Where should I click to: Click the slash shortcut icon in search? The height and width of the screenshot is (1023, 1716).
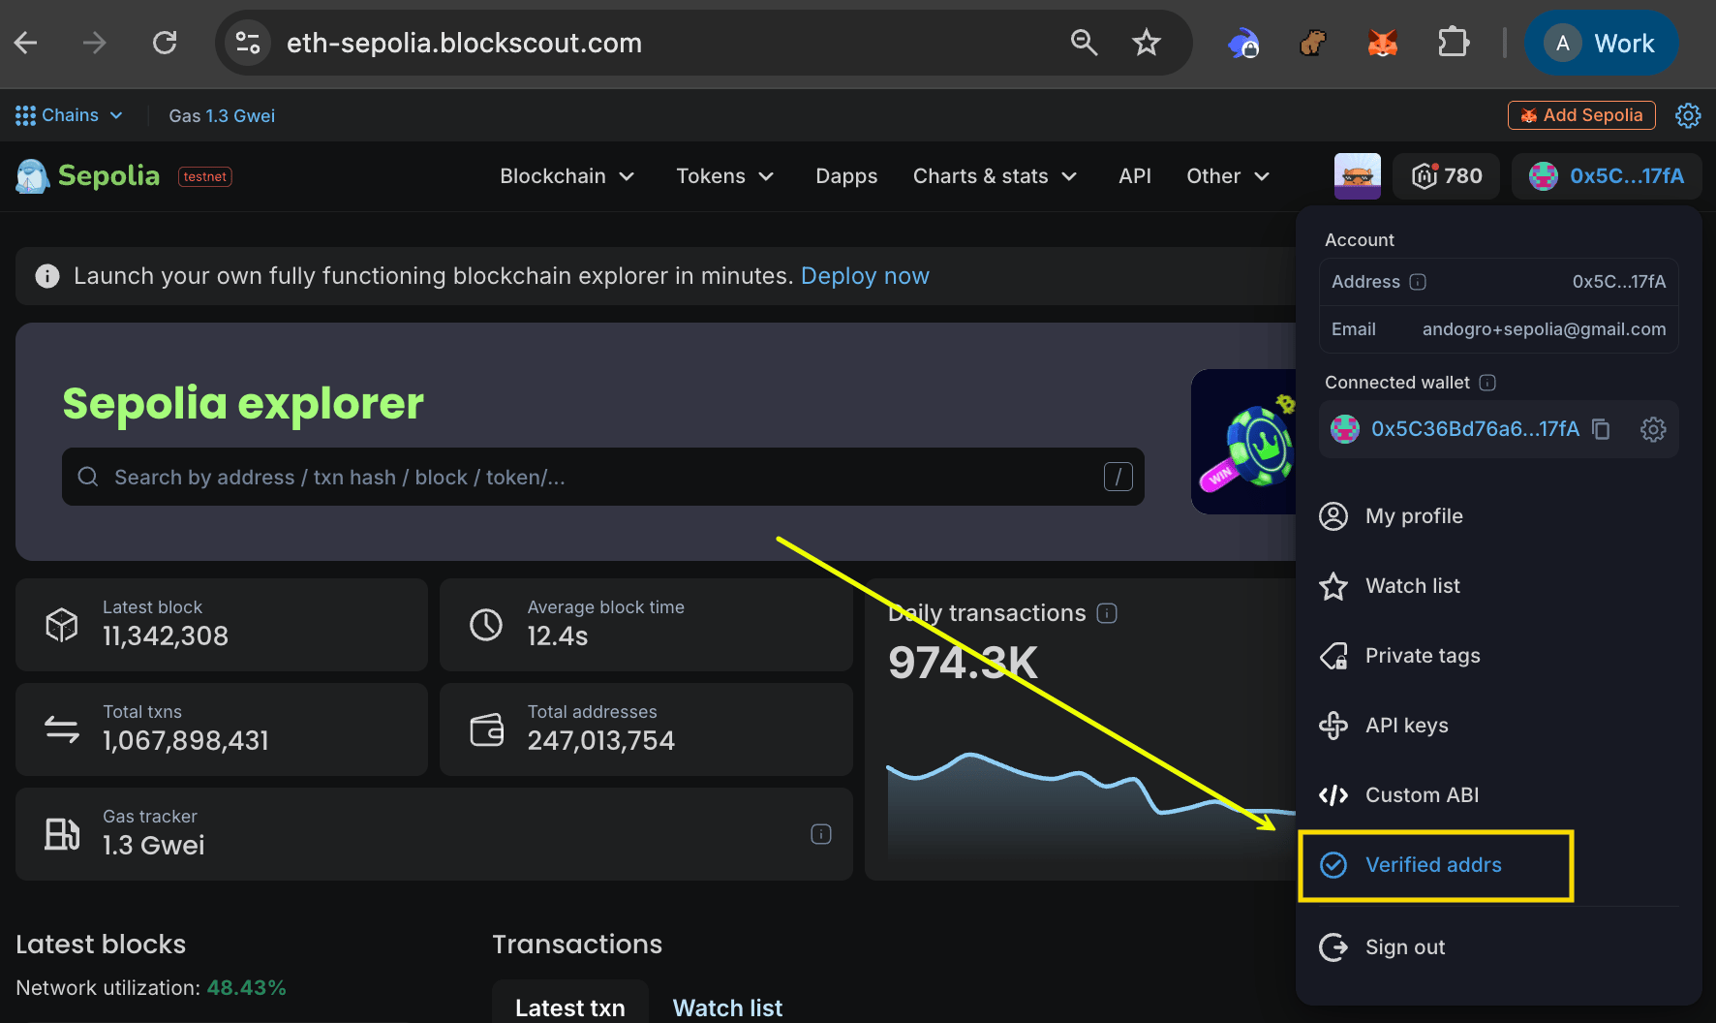tap(1118, 477)
